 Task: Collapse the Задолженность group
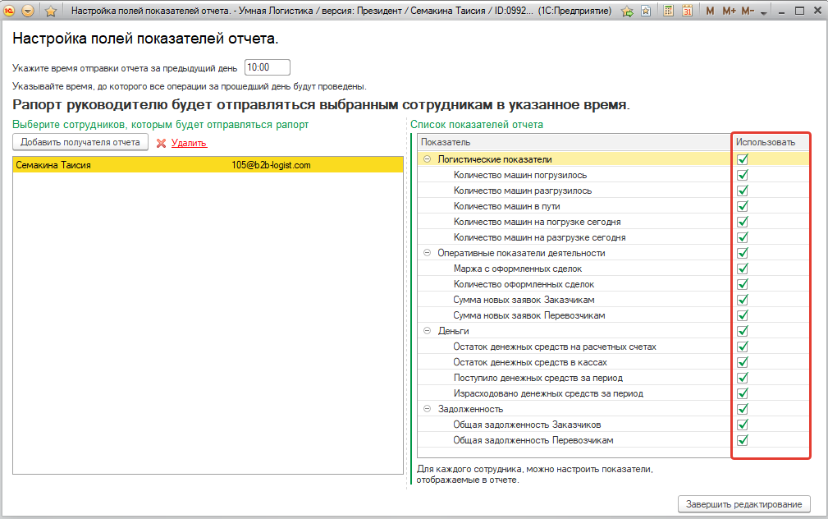pos(428,408)
